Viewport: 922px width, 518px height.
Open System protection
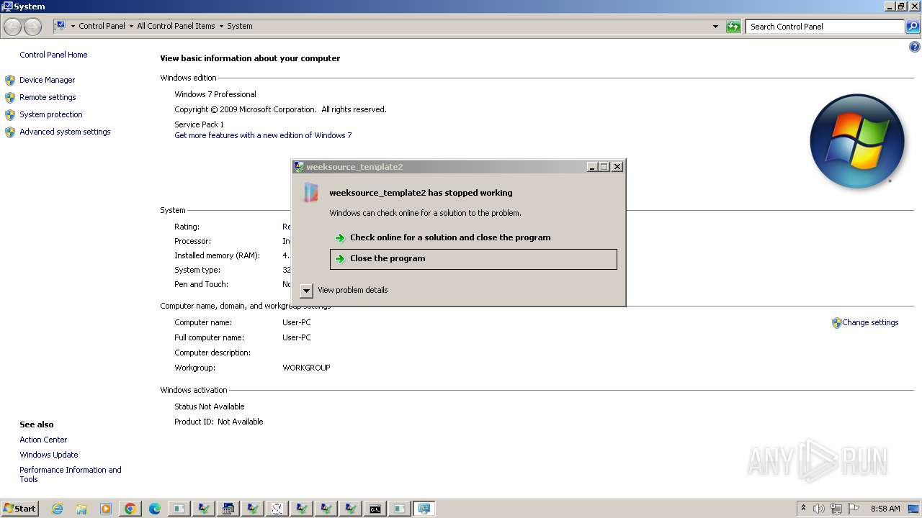(x=51, y=114)
